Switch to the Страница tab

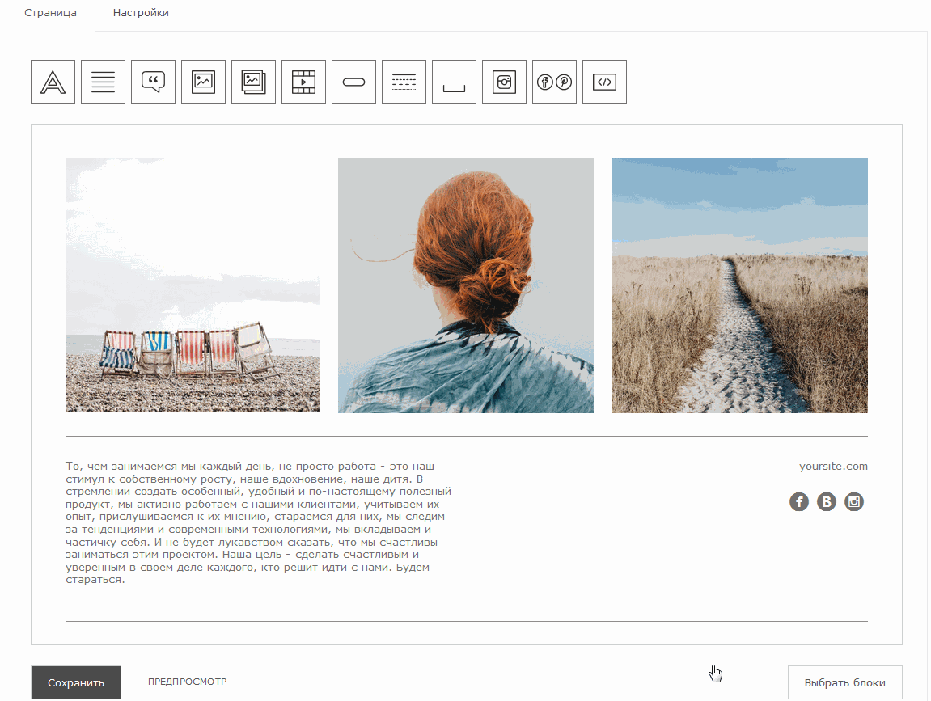point(50,12)
